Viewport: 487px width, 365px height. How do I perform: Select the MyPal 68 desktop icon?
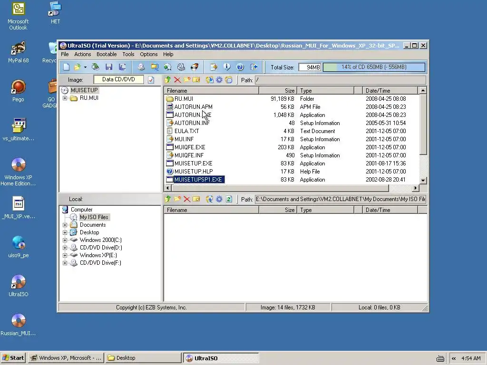[19, 52]
